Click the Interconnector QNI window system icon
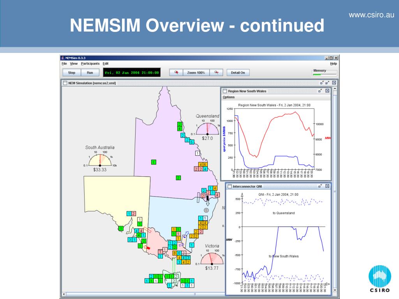 point(230,186)
